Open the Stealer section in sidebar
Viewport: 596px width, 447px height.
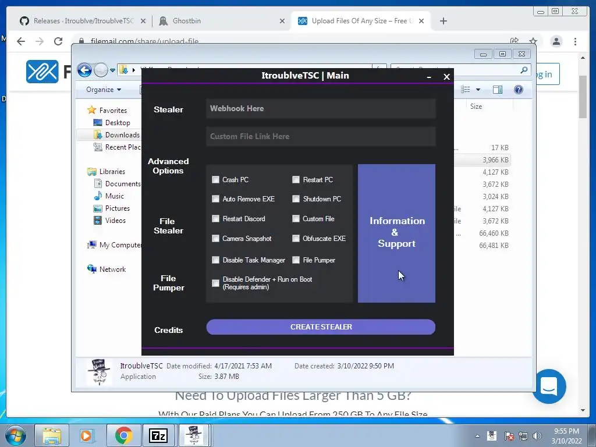168,109
